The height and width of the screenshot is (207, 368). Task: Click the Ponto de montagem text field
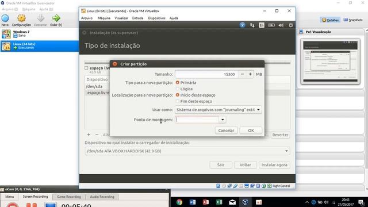tap(197, 120)
